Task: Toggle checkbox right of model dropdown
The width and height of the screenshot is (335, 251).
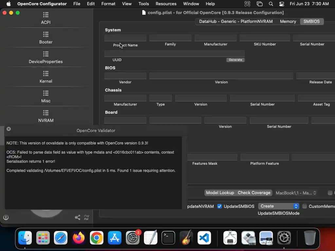Action: tap(330, 193)
